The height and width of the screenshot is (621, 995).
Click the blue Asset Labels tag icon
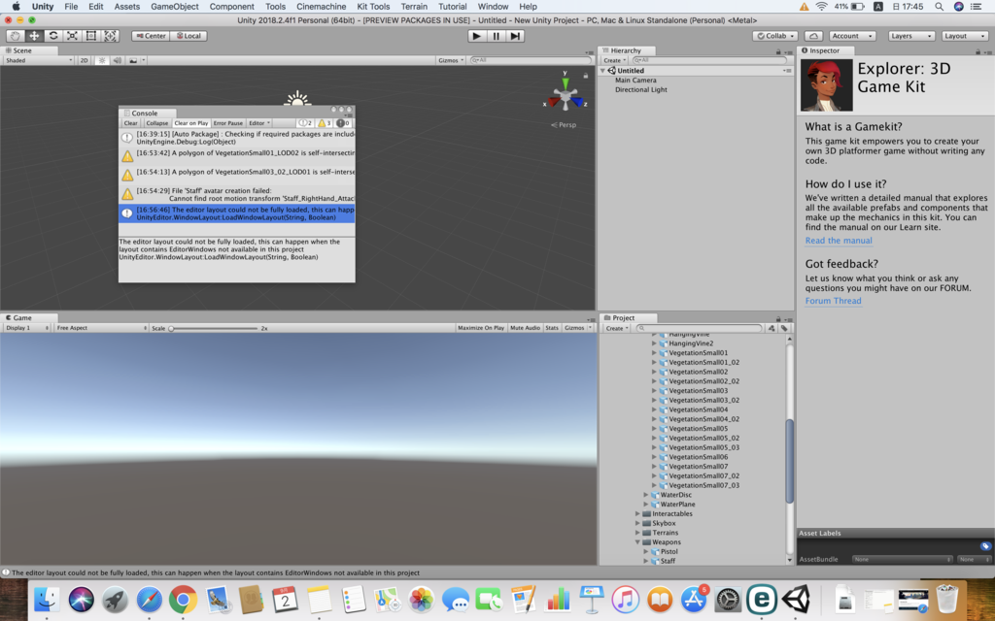[985, 546]
